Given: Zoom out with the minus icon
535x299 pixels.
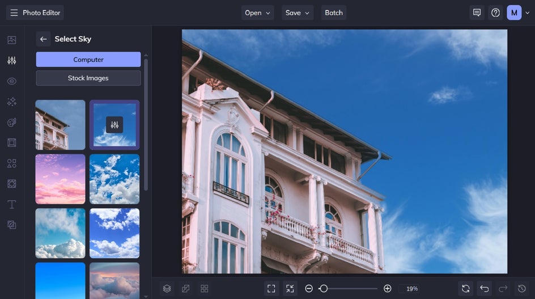Looking at the screenshot, I should click(309, 289).
